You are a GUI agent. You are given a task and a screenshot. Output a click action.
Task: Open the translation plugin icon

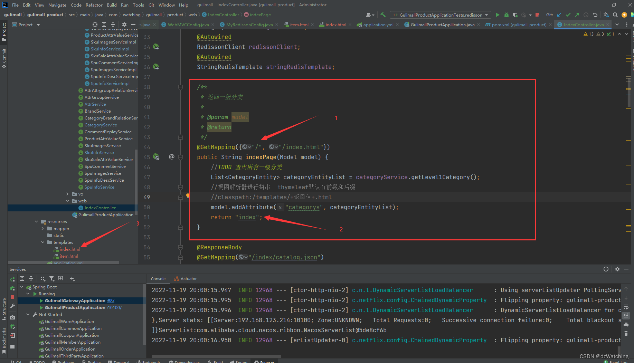(606, 15)
